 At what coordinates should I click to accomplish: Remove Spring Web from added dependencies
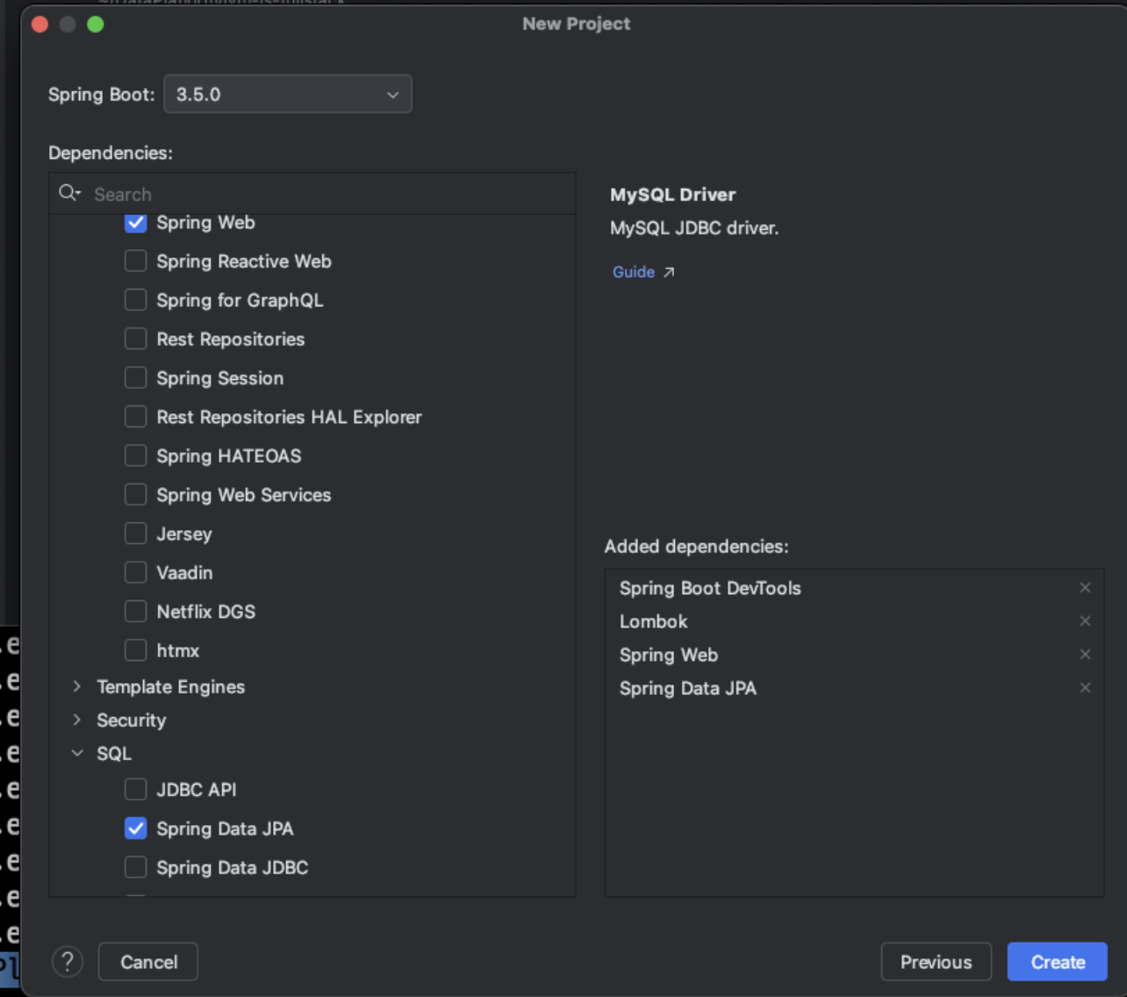[1085, 655]
